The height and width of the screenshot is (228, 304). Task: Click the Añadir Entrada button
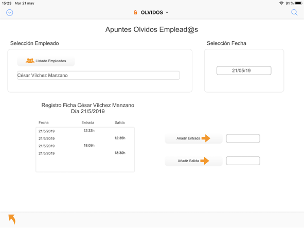[x=193, y=138]
